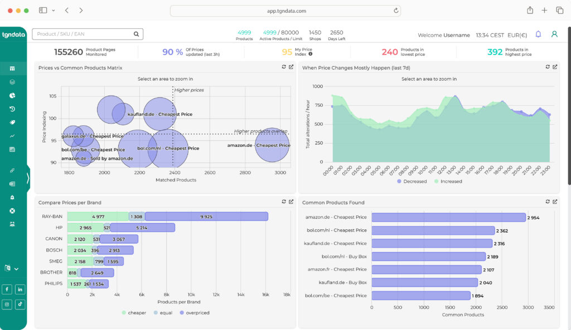Click the search magnifier button
The image size is (571, 330).
tap(136, 35)
